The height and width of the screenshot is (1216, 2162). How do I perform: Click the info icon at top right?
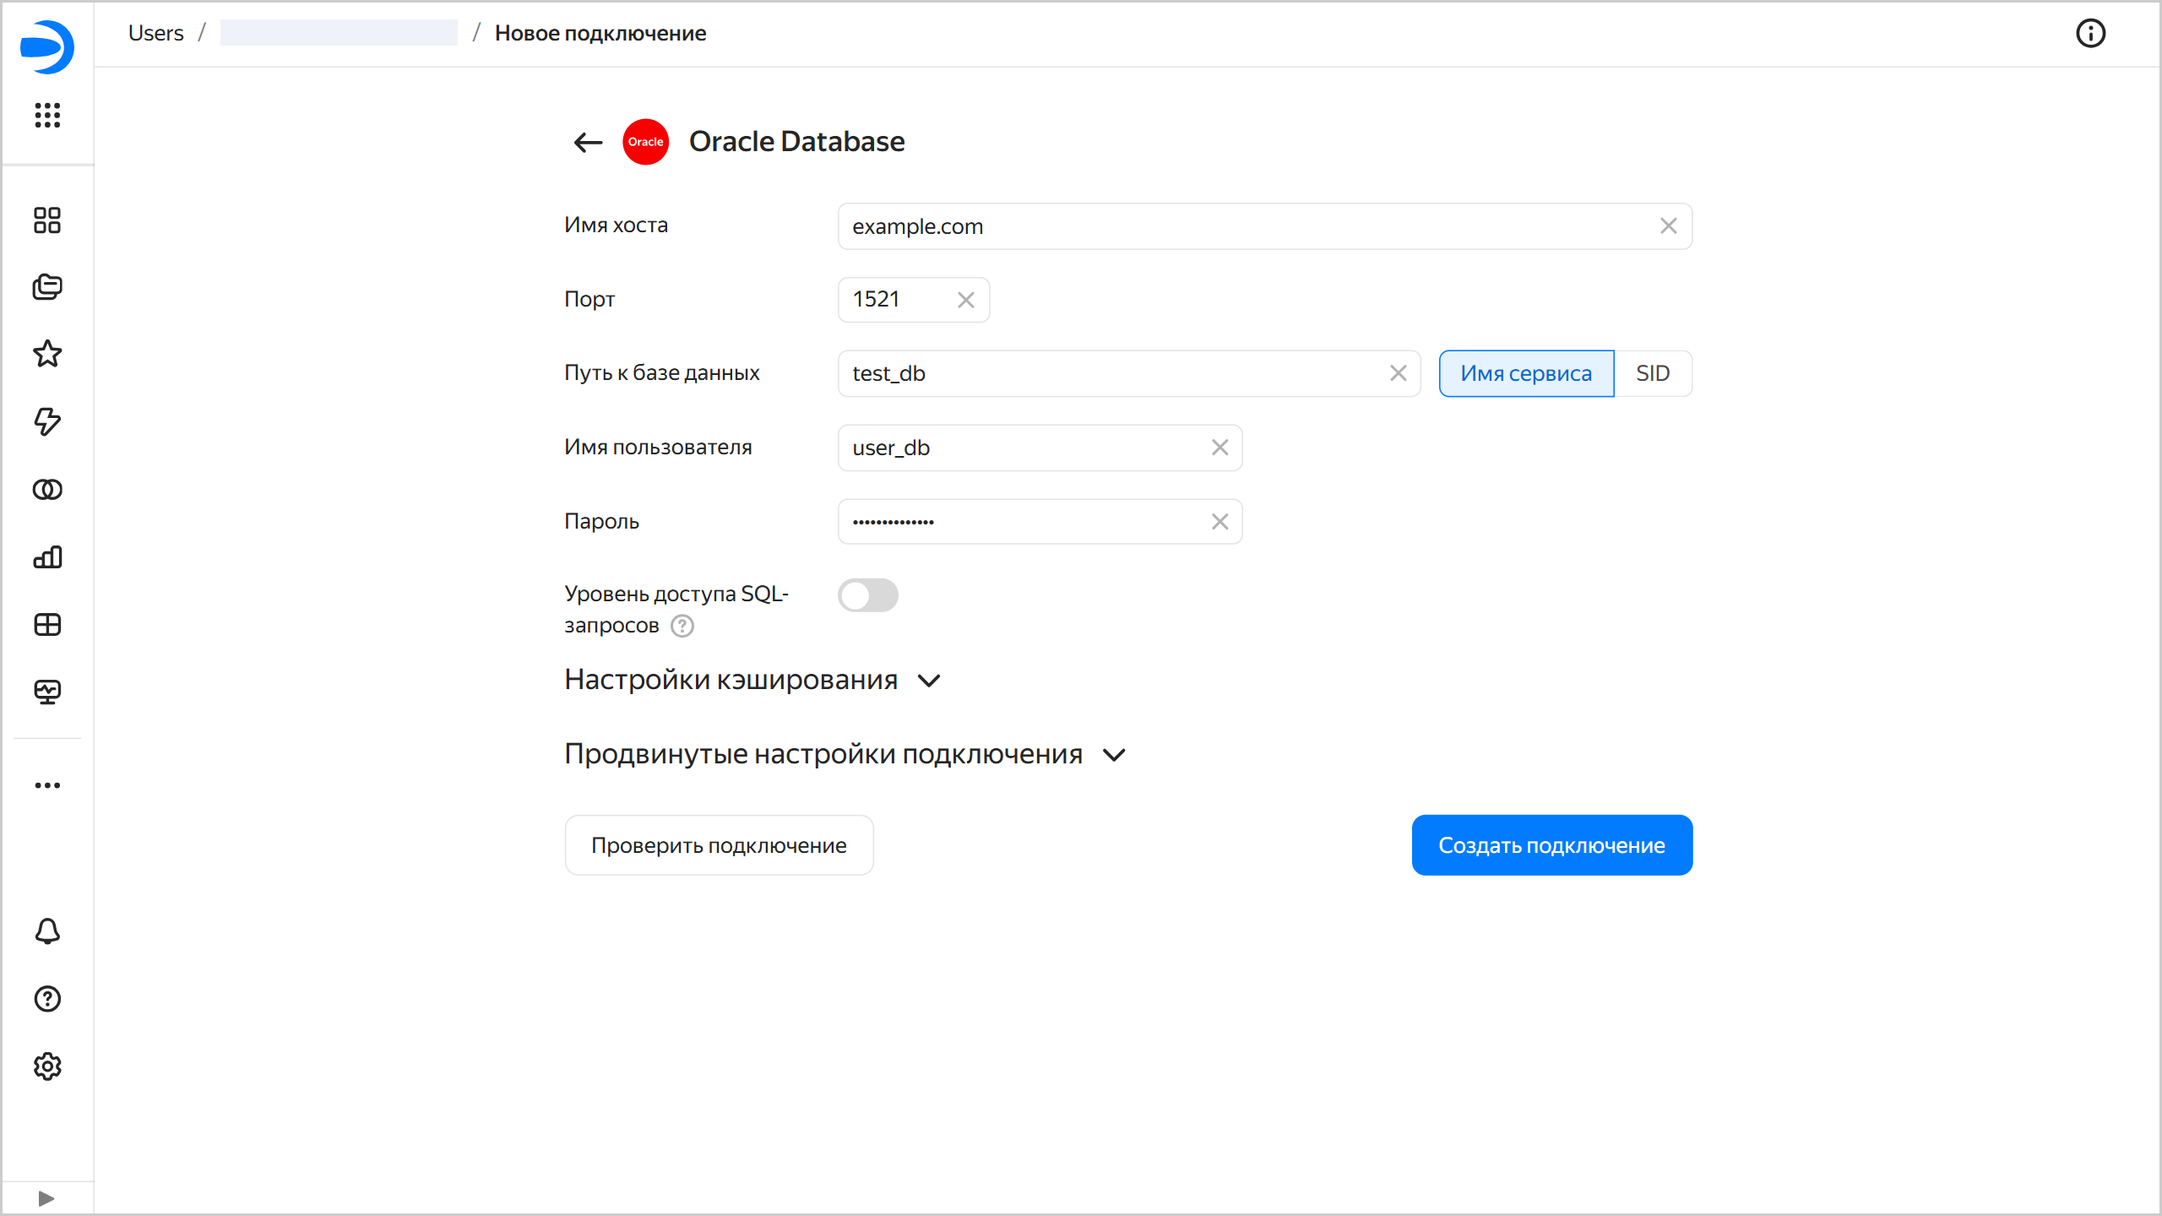(2090, 34)
